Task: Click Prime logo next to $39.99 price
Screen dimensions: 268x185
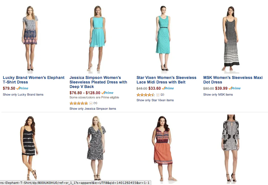Action: coord(235,88)
